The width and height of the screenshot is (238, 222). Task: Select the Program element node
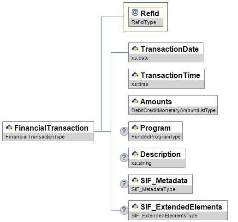(155, 131)
